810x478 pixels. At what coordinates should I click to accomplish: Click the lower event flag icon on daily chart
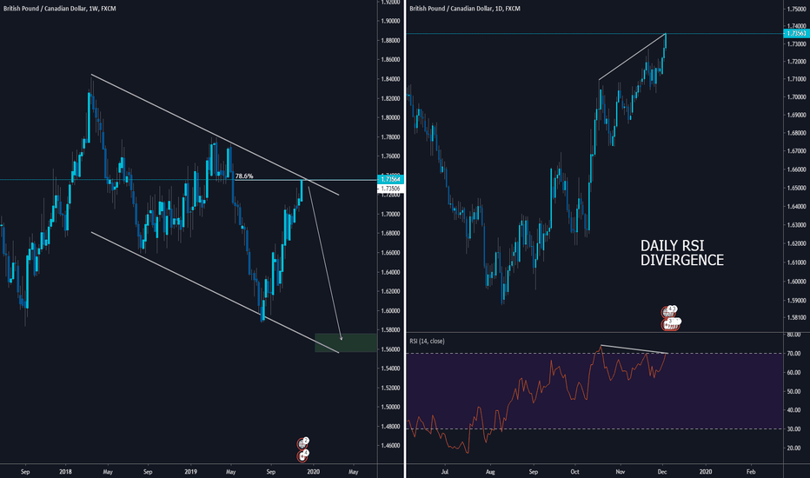[x=670, y=322]
